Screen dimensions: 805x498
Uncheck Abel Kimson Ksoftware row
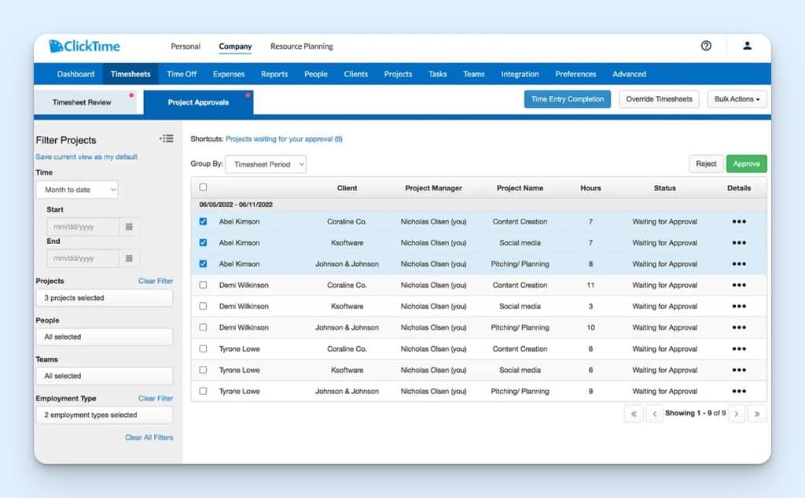(203, 242)
